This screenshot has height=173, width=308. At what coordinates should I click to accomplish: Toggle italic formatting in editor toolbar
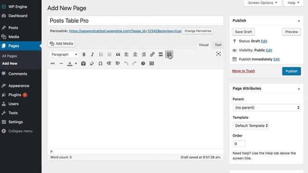[92, 54]
